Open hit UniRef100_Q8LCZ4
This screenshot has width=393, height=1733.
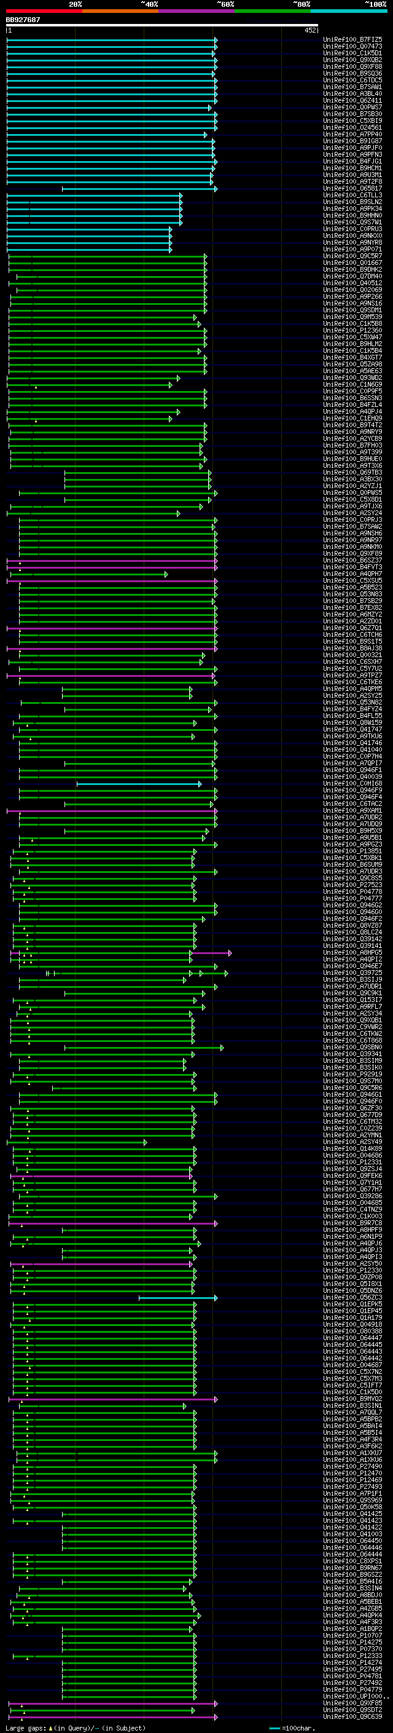coord(352,933)
